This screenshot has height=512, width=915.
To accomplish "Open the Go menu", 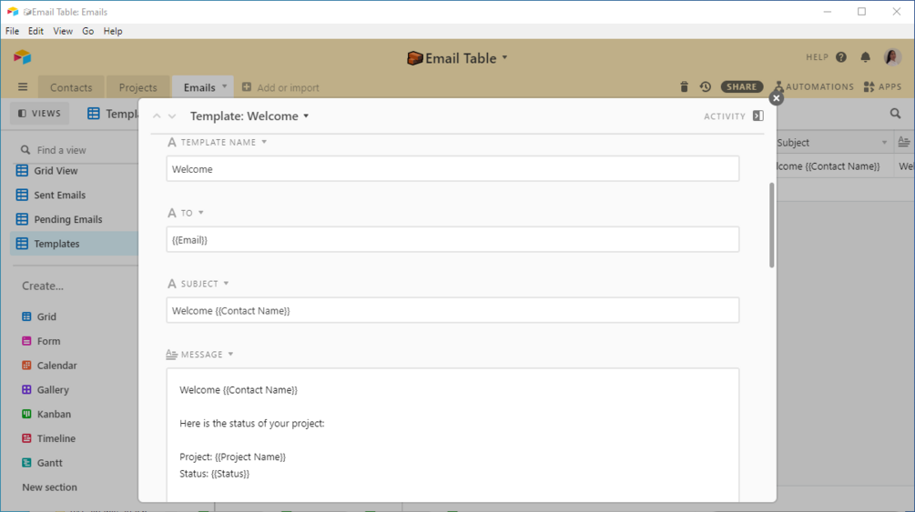I will click(88, 31).
